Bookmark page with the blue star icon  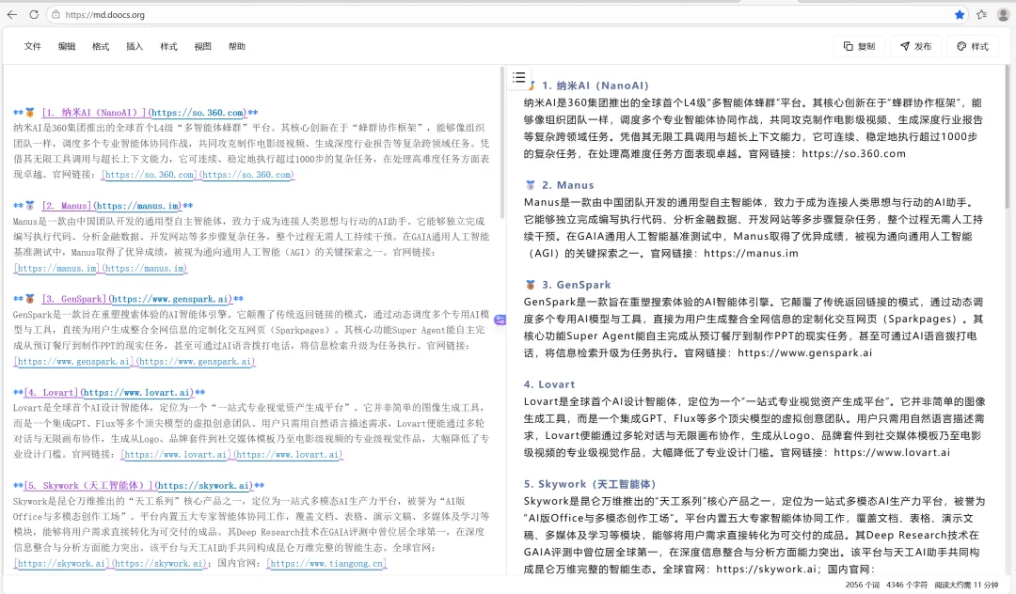(x=960, y=14)
